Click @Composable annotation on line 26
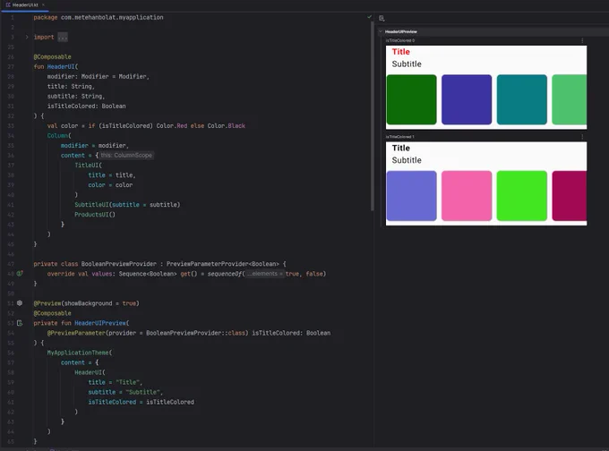 tap(52, 57)
